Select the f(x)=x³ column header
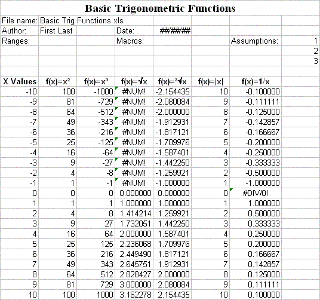The width and height of the screenshot is (320, 300). point(96,81)
